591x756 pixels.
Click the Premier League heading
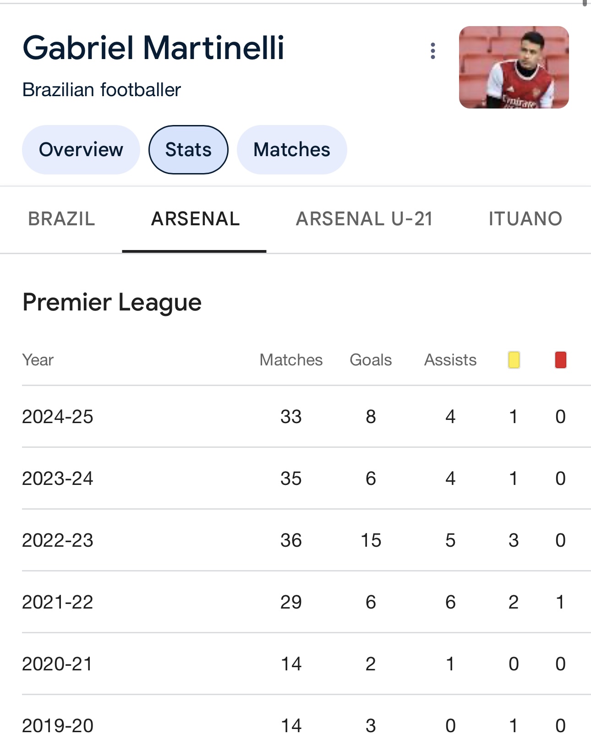112,303
